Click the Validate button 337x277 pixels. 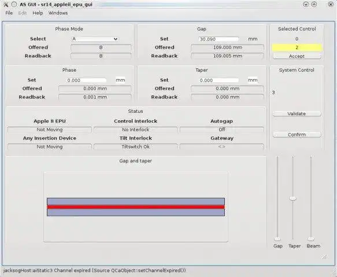[x=297, y=113]
